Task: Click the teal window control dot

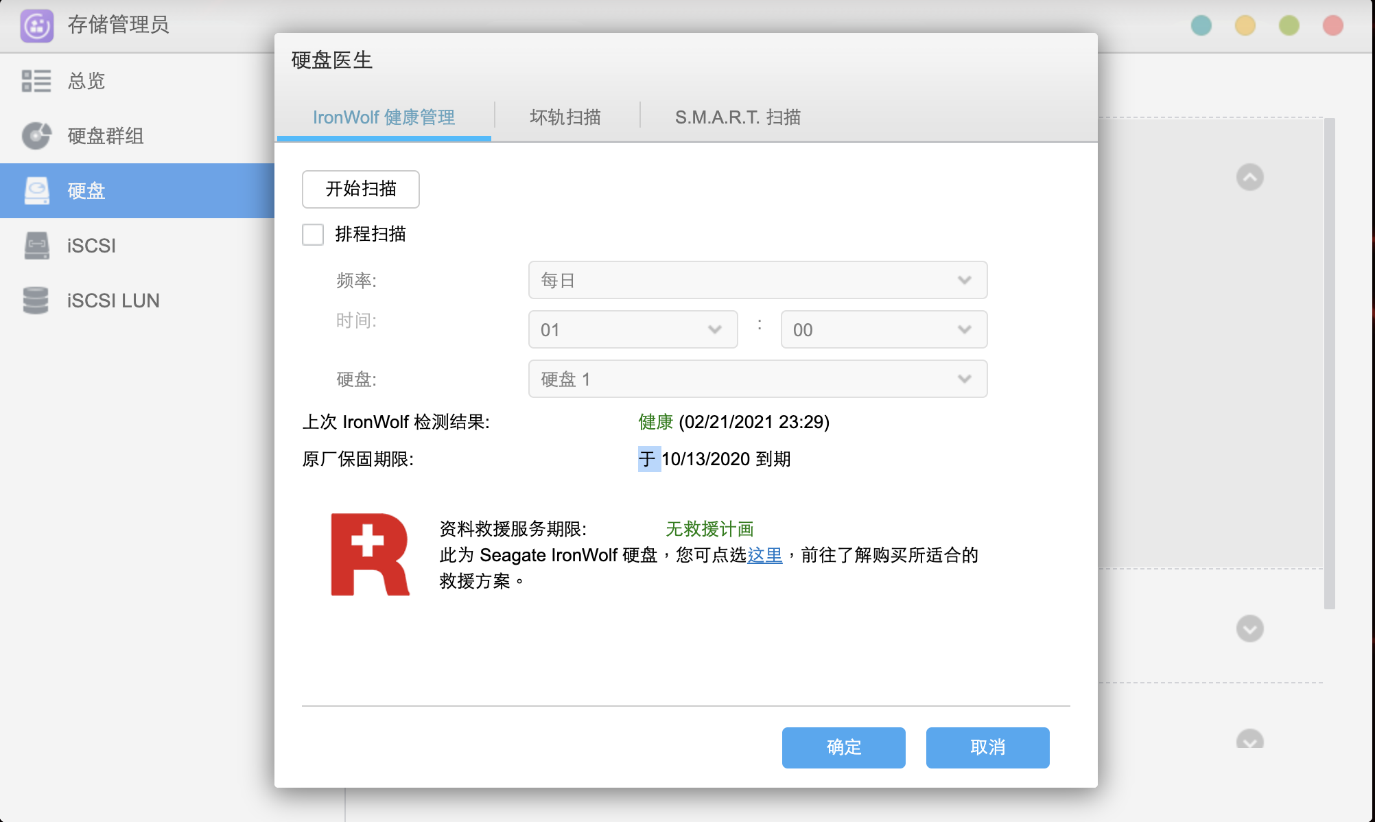Action: 1201,25
